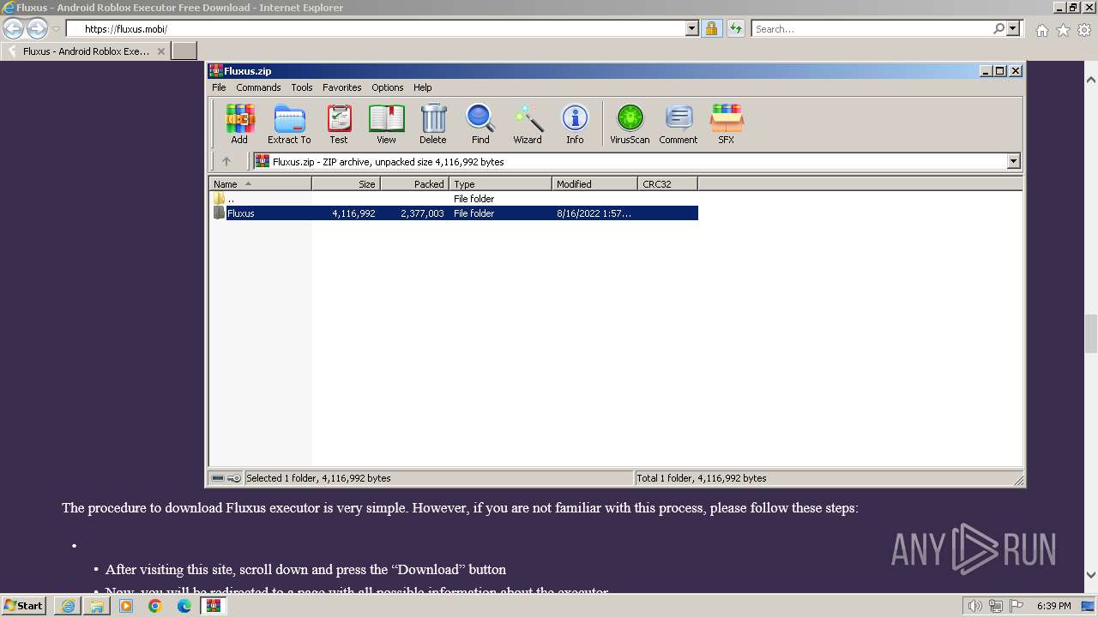This screenshot has height=617, width=1098.
Task: Open IE Tools gear icon
Action: click(x=1084, y=30)
